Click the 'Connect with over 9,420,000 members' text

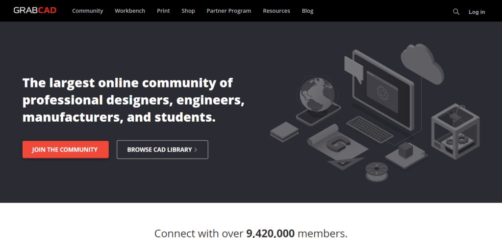pos(251,233)
